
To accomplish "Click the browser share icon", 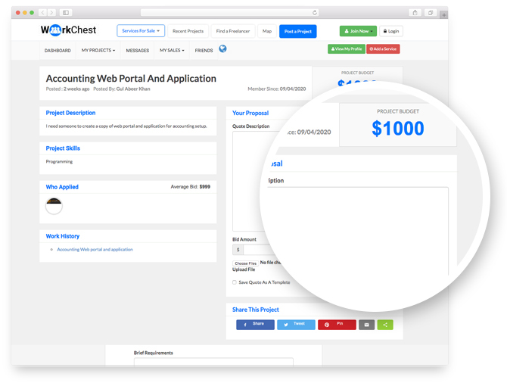I will point(415,13).
